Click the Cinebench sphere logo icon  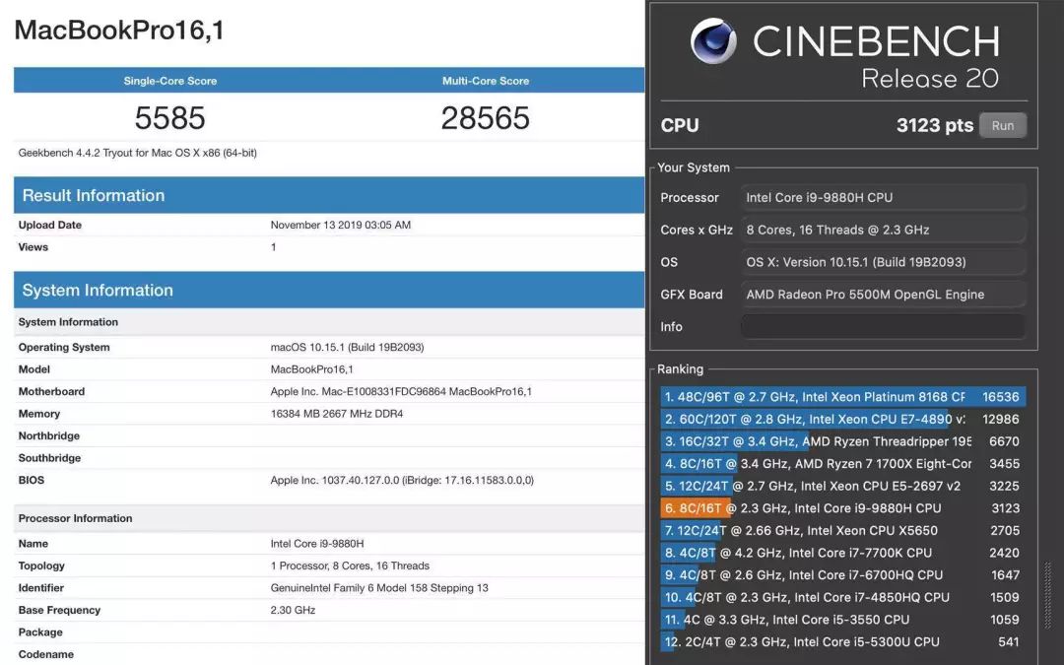click(x=714, y=41)
